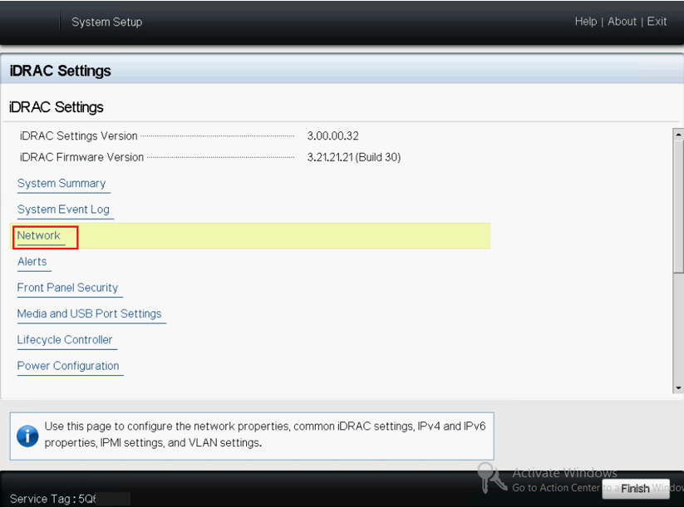Open the Help page
684x508 pixels.
point(585,22)
